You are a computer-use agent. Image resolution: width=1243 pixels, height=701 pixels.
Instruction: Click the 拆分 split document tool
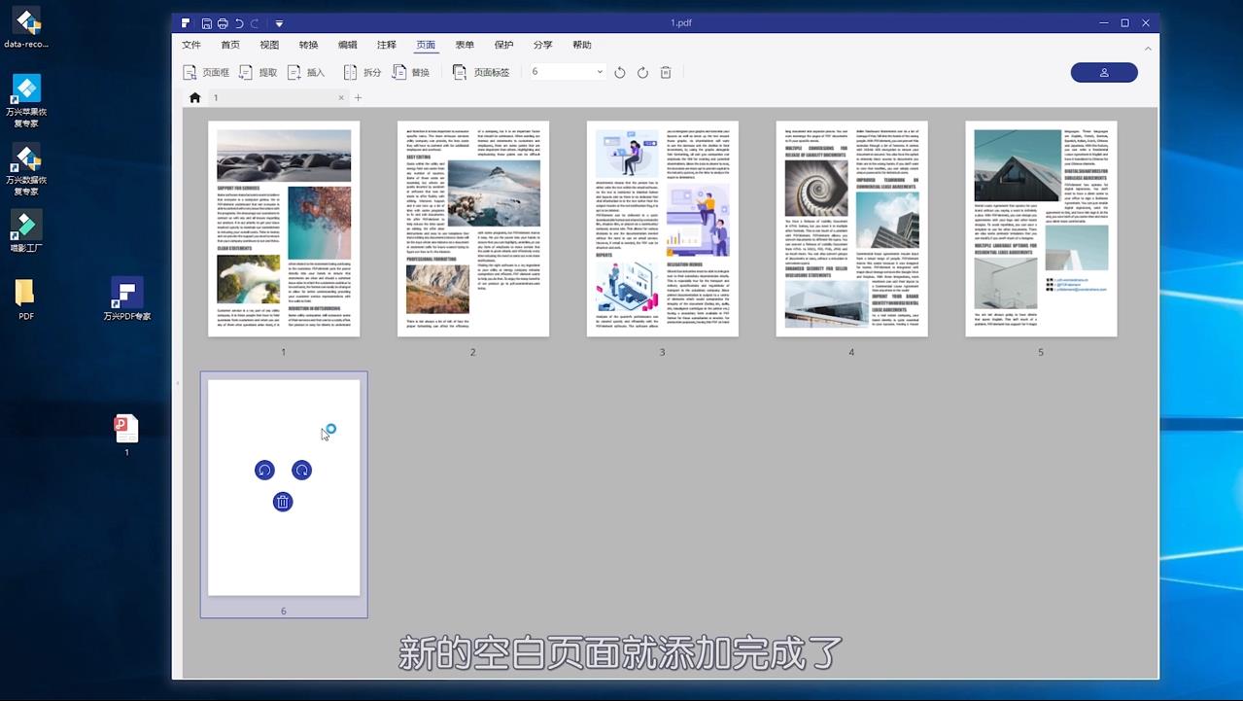click(363, 72)
